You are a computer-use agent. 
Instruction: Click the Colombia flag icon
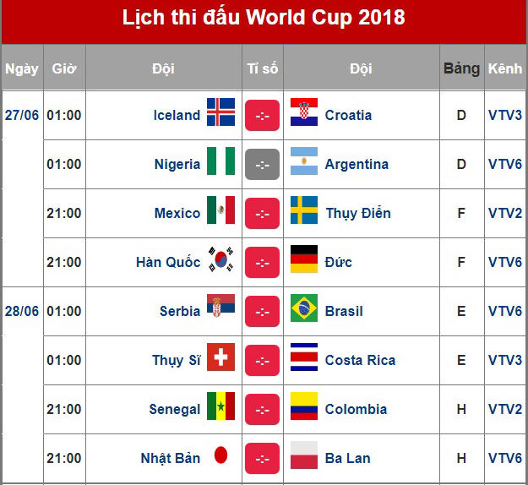pos(304,408)
